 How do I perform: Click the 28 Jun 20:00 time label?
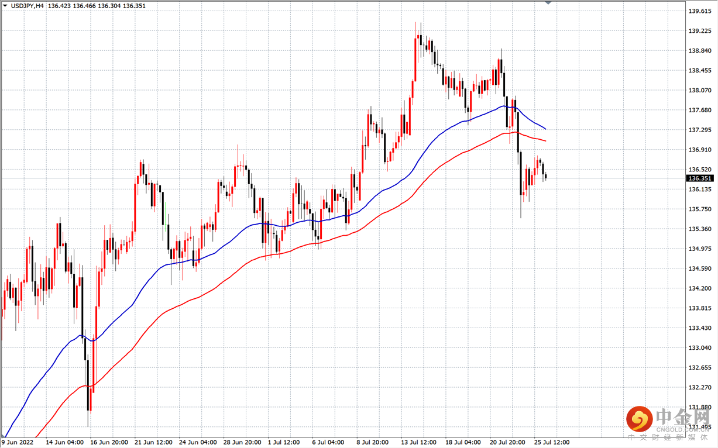pos(243,443)
